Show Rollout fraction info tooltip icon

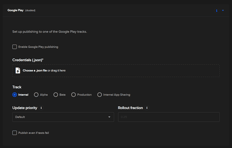(147, 108)
